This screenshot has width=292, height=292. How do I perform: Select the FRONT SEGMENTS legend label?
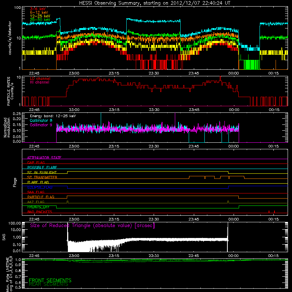click(50, 280)
